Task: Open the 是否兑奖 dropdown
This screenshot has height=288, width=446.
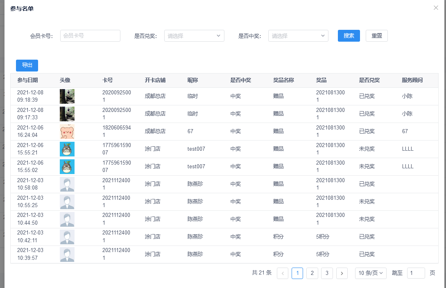Action: click(194, 36)
